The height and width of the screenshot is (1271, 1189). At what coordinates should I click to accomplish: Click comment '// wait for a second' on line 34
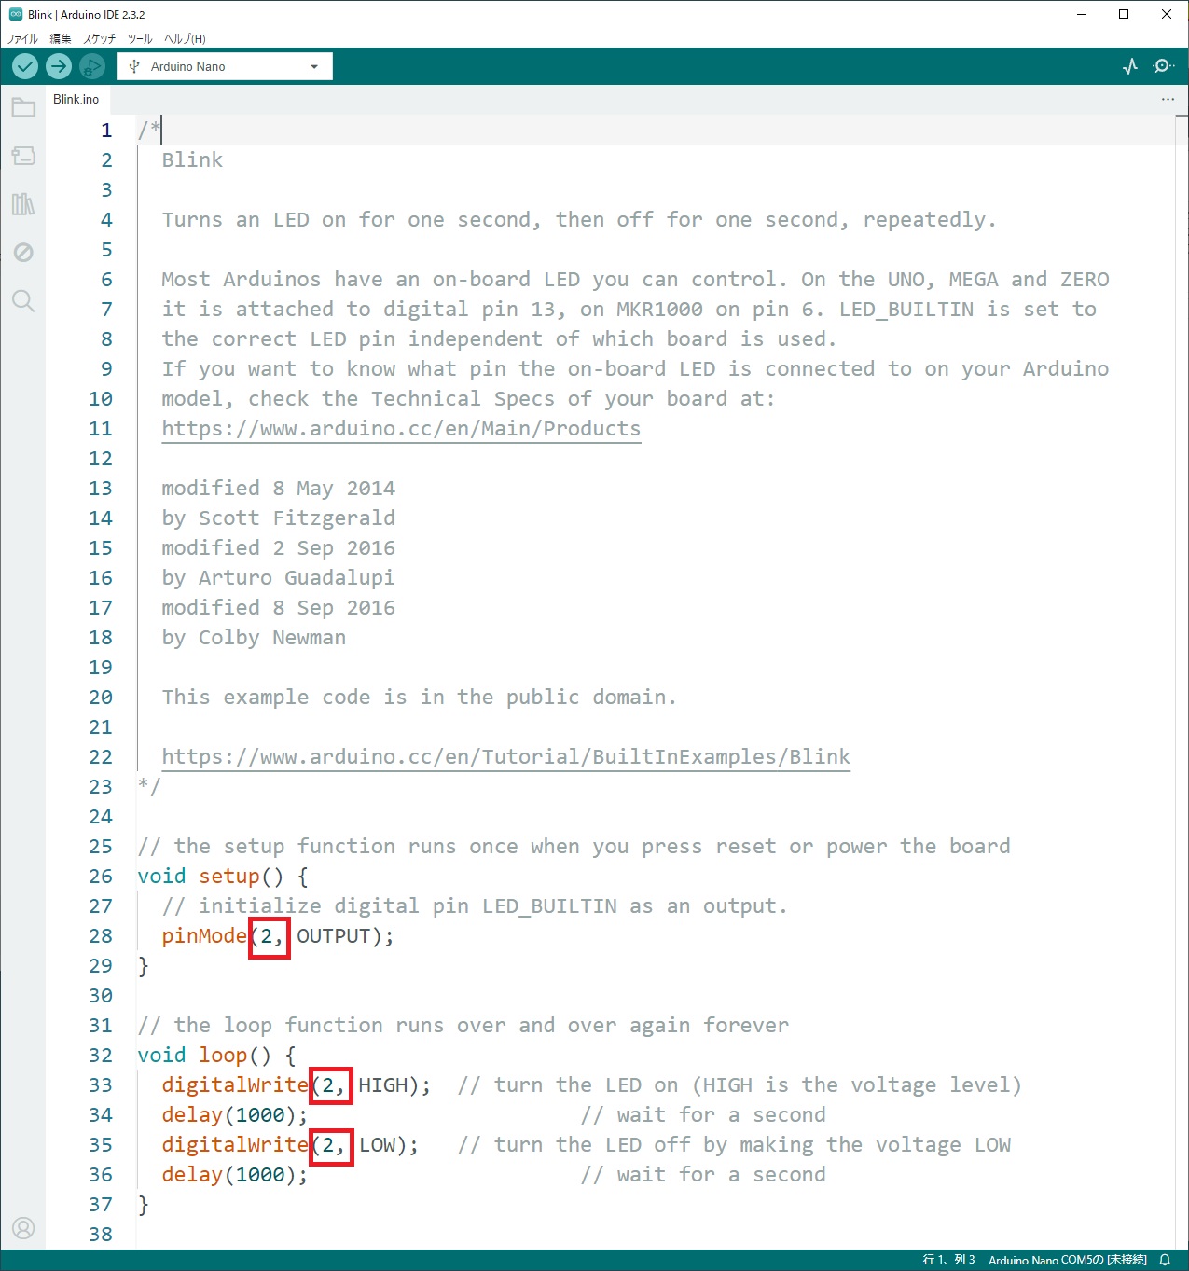703,1115
